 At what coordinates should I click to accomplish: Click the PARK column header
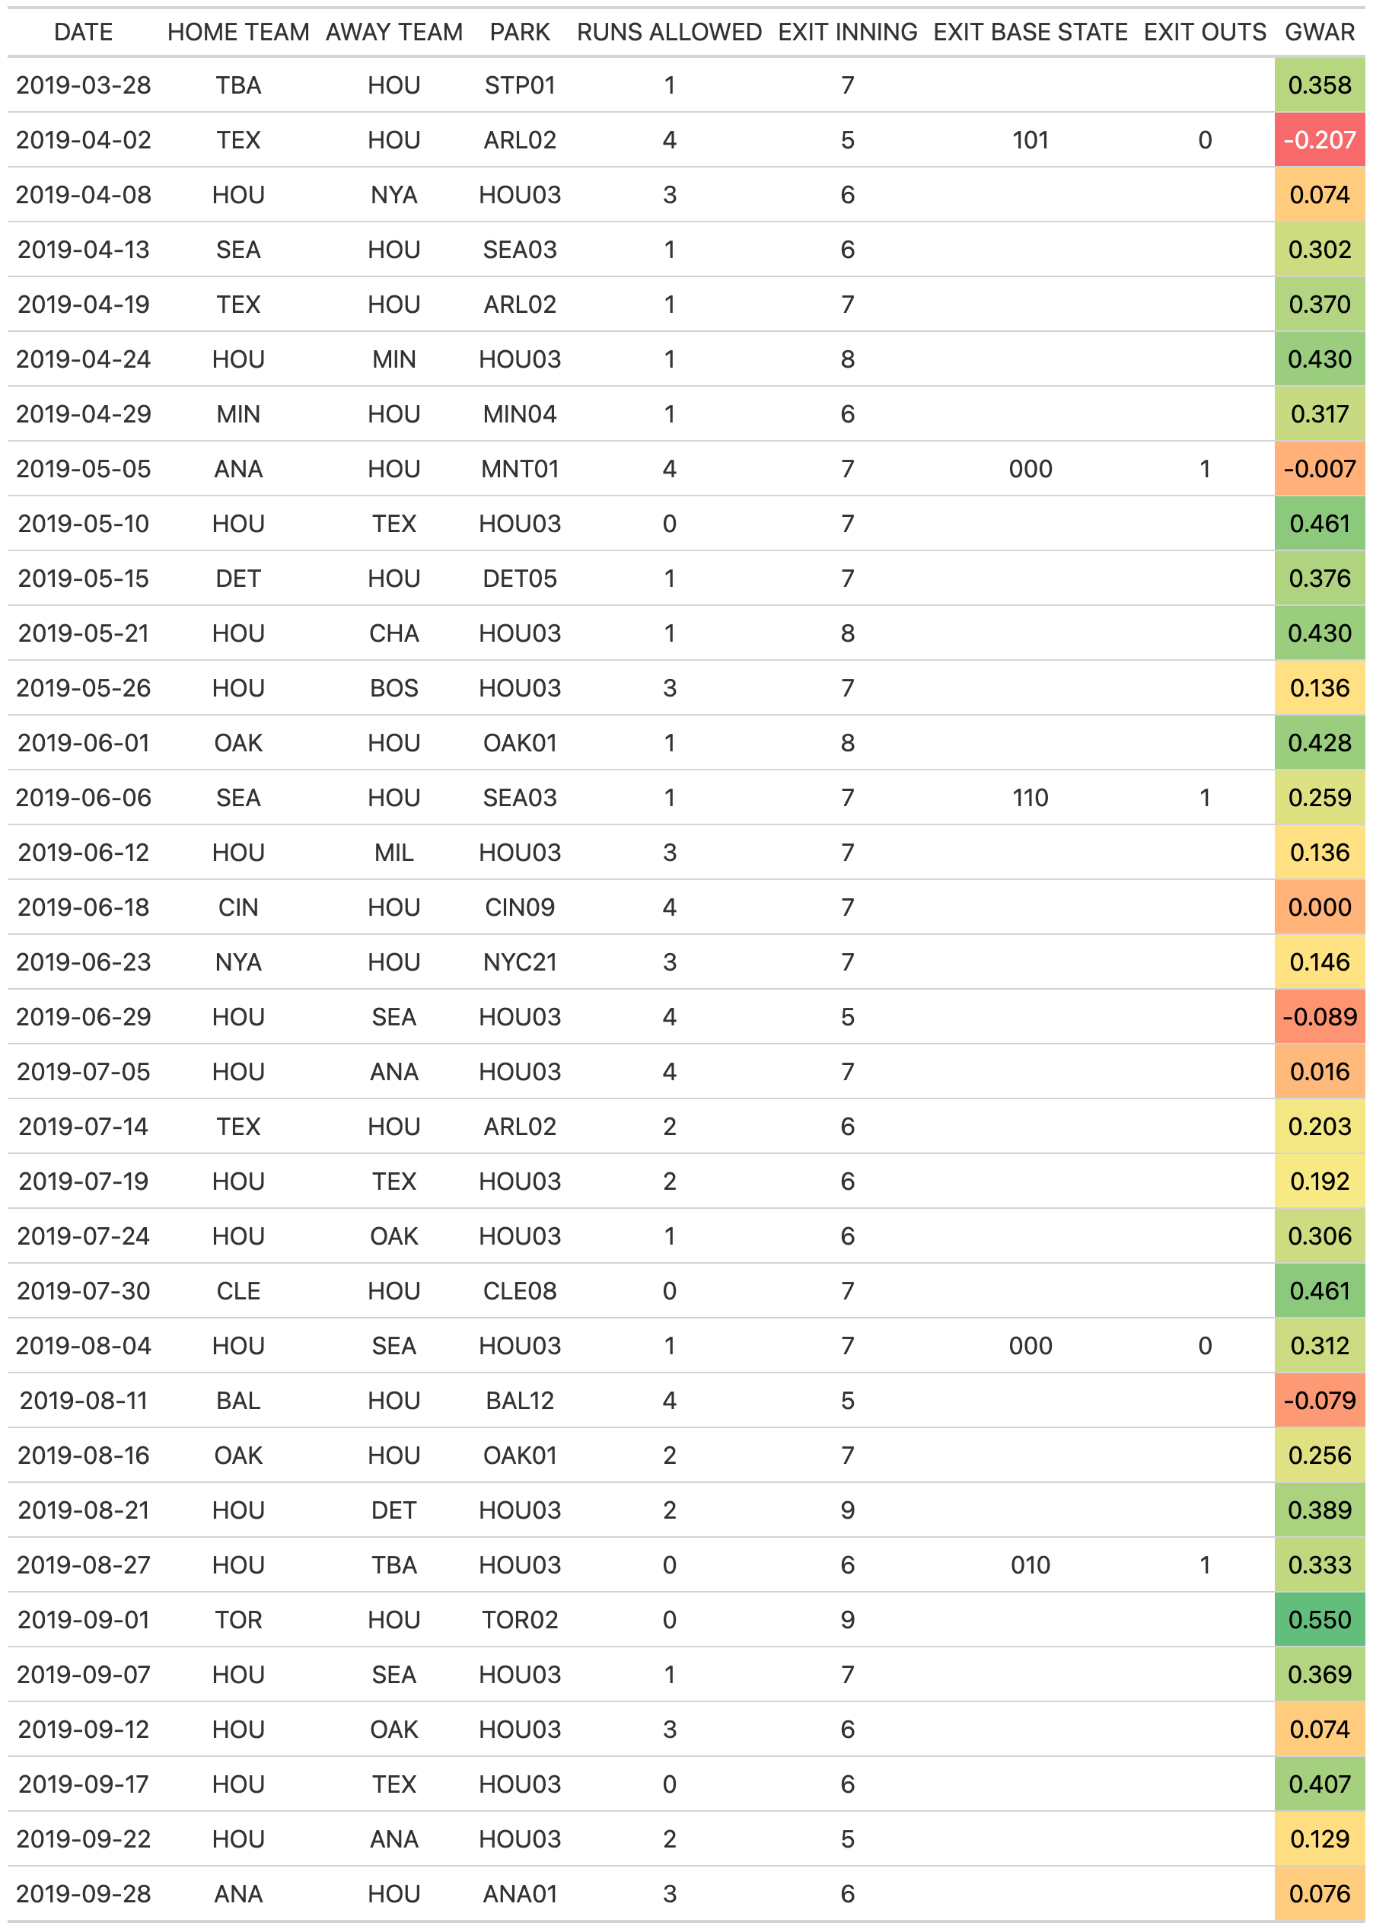coord(519,32)
